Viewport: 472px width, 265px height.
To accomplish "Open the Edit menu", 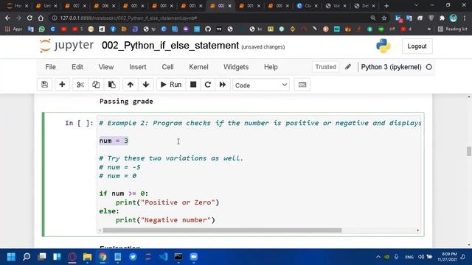I will [77, 67].
